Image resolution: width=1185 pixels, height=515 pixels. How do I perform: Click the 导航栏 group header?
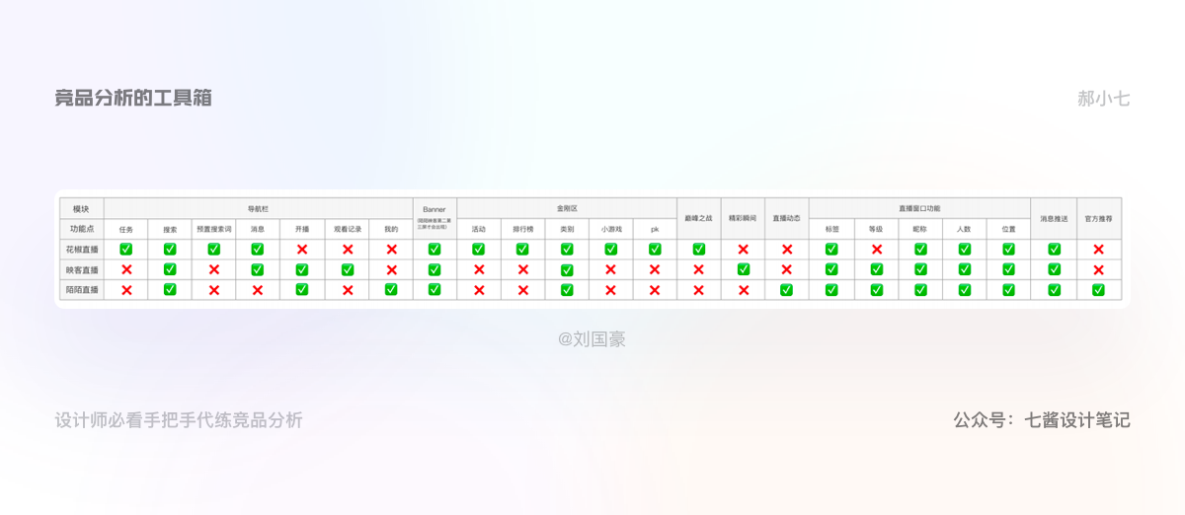[259, 208]
